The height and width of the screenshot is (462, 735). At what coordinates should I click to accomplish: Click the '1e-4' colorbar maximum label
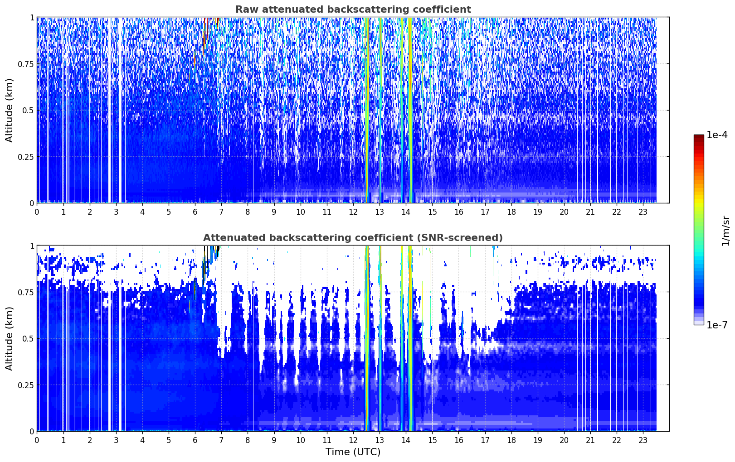click(717, 135)
